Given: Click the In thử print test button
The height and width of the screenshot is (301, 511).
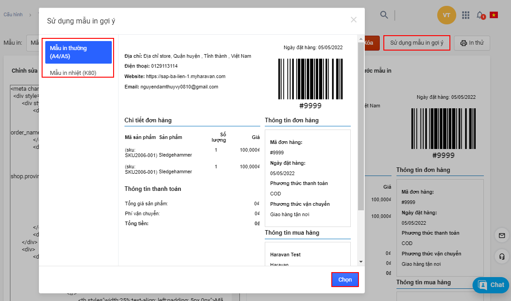Looking at the screenshot, I should click(472, 43).
